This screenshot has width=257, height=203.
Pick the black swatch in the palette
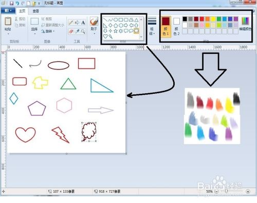click(185, 19)
